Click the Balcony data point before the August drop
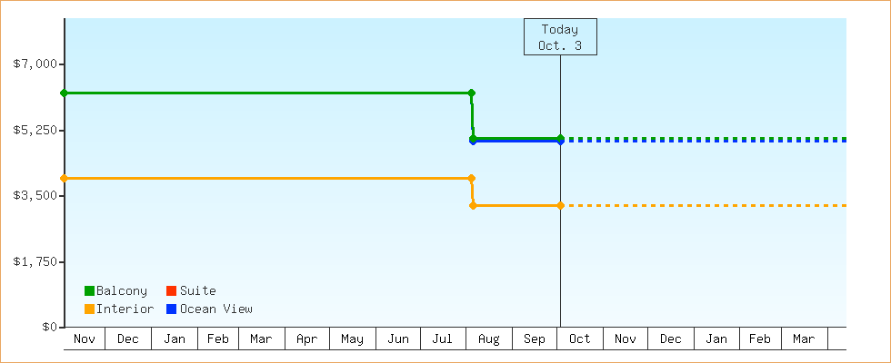The width and height of the screenshot is (891, 363). [x=471, y=93]
